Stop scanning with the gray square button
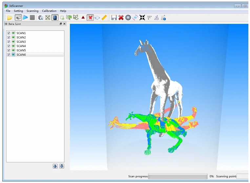Screen dimensions: 250x183 tap(32, 17)
